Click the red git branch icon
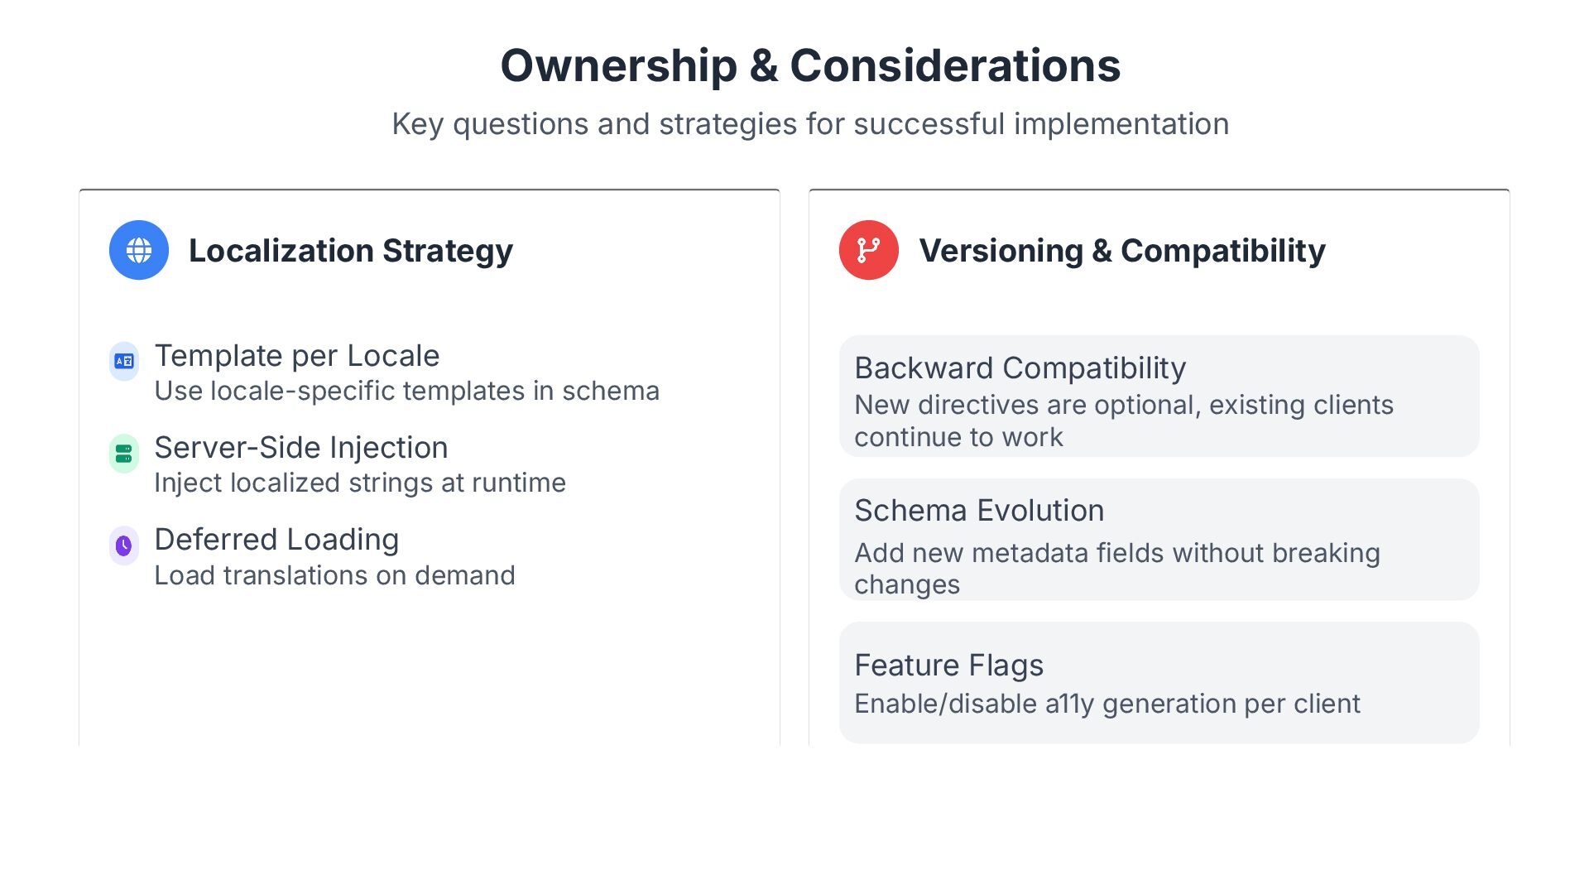 point(868,250)
